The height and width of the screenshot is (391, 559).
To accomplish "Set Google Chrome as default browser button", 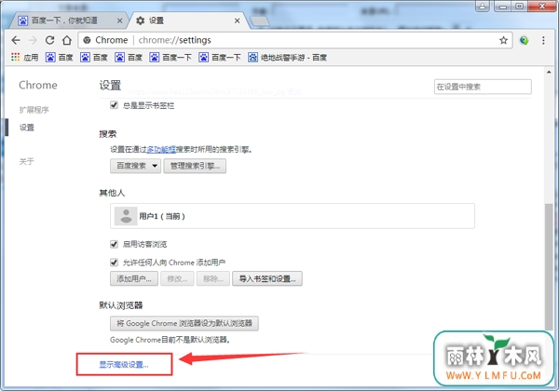I will 184,323.
